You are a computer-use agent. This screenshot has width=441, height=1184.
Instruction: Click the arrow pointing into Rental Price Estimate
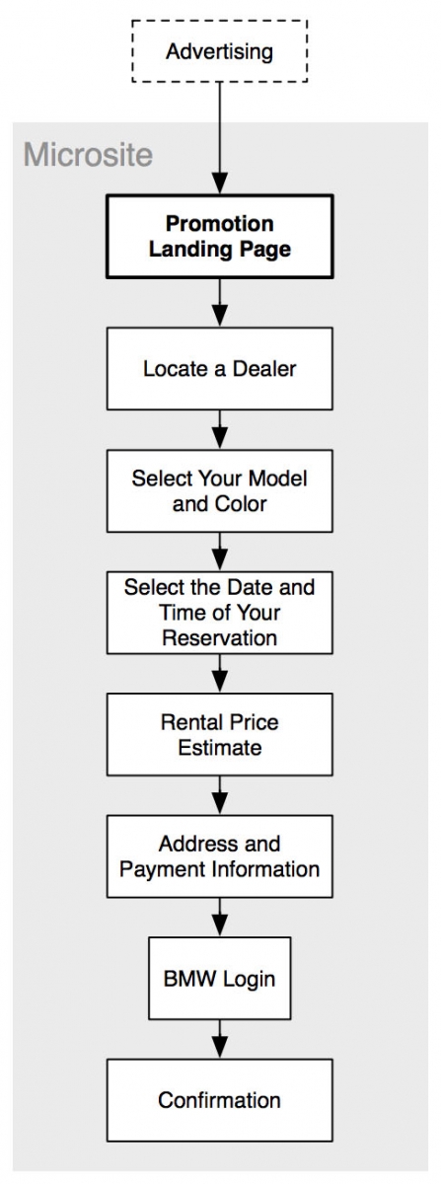(x=219, y=673)
